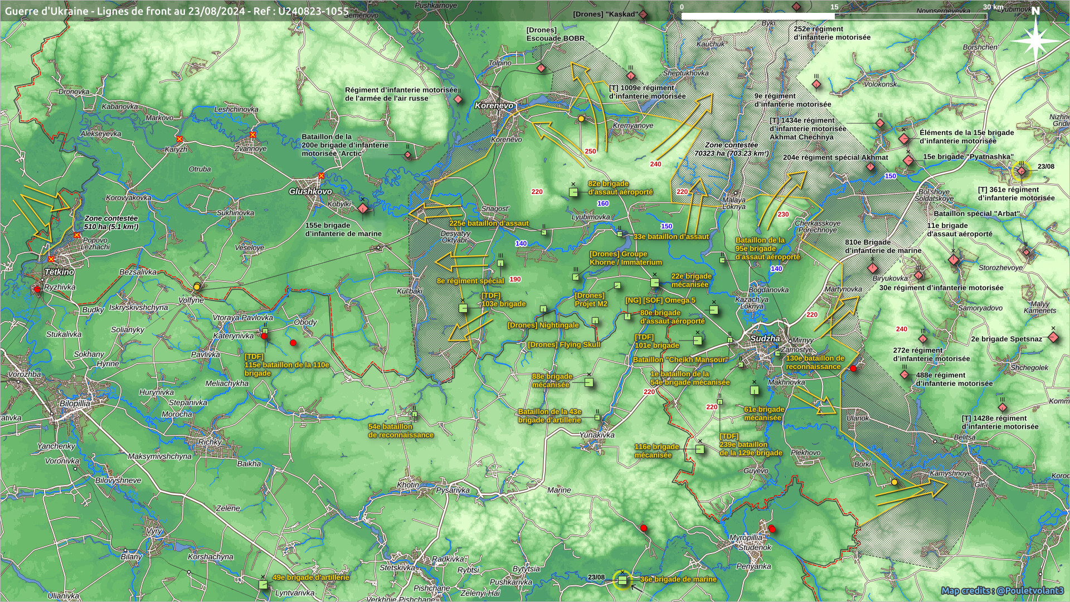Viewport: 1070px width, 602px height.
Task: Click the 36e brigade de marine unit marker
Action: coord(622,580)
